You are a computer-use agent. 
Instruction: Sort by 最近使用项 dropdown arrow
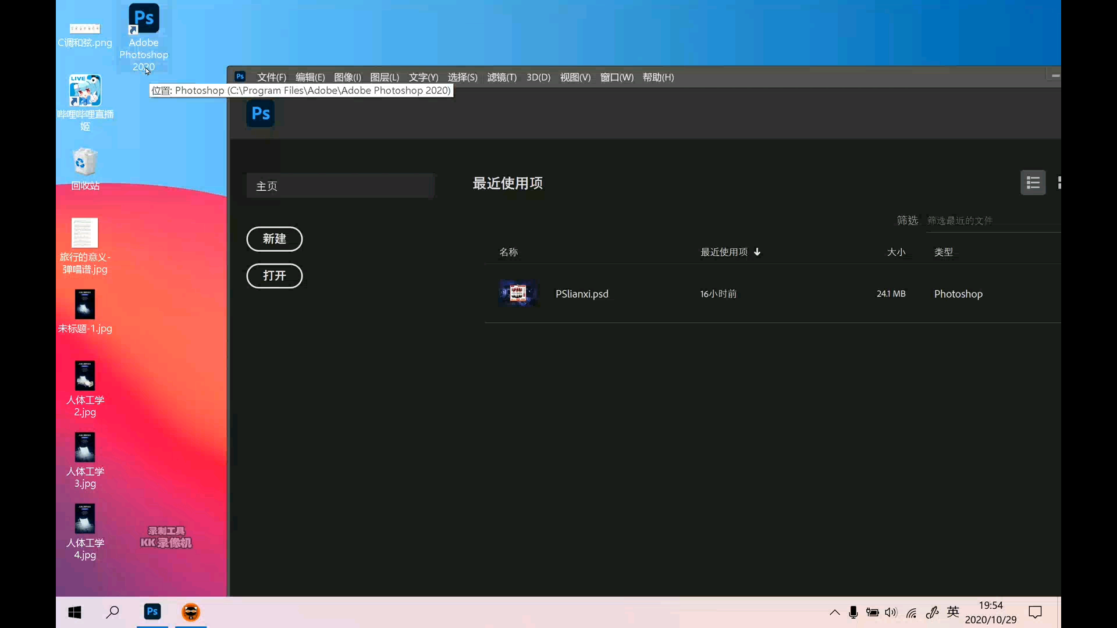757,252
